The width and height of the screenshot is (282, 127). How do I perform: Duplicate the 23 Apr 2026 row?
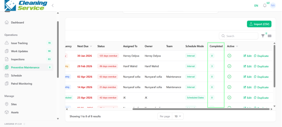[261, 98]
